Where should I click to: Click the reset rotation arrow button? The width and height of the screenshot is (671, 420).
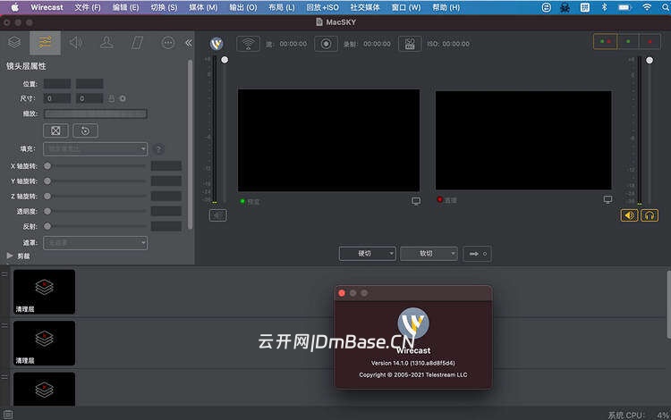click(x=85, y=130)
